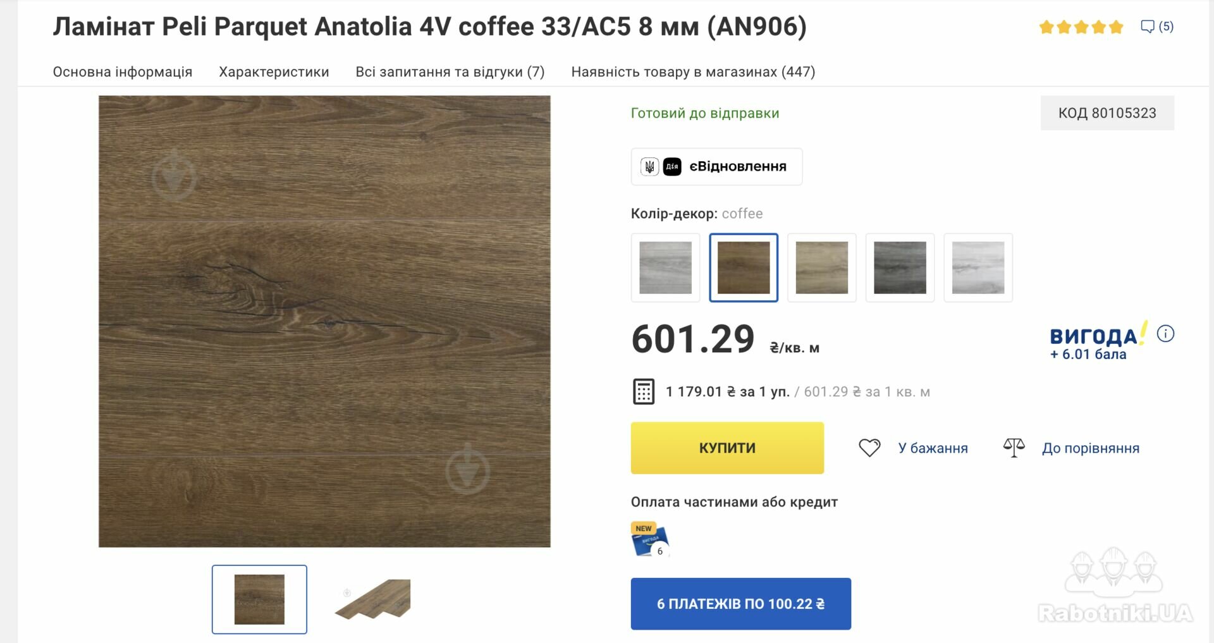Click the єВідновлення program badge
Screen dimensions: 1214x643
[716, 166]
